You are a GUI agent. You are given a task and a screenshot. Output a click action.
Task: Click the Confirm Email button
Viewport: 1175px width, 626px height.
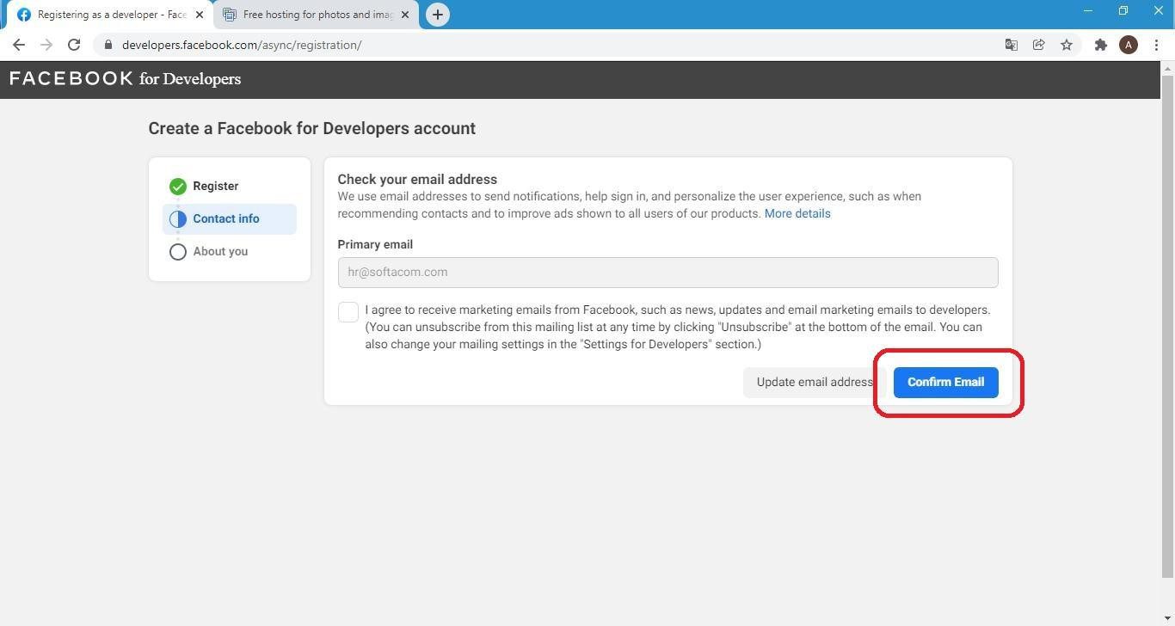945,382
